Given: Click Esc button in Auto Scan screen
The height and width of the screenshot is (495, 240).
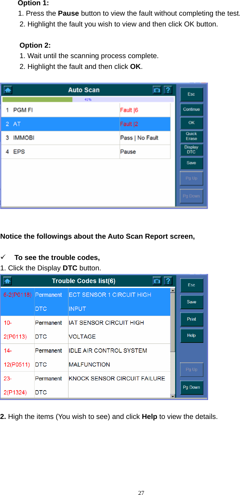Looking at the screenshot, I should (191, 94).
